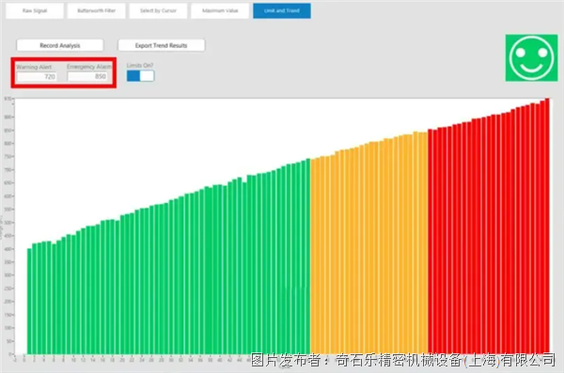Screen dimensions: 564x373
Task: Click the last orange bar before red
Action: (425, 243)
